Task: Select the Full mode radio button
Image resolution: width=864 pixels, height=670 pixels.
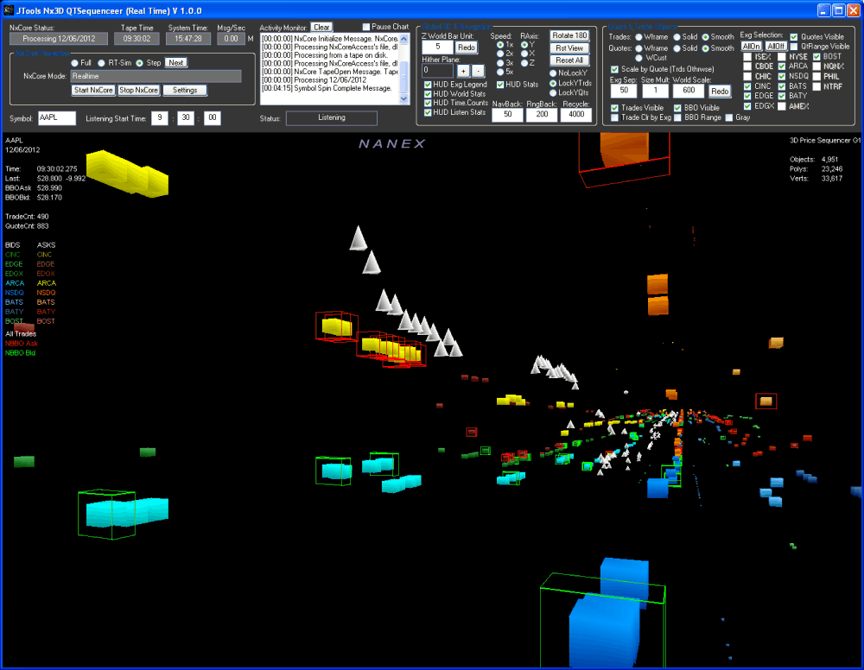Action: pyautogui.click(x=75, y=63)
